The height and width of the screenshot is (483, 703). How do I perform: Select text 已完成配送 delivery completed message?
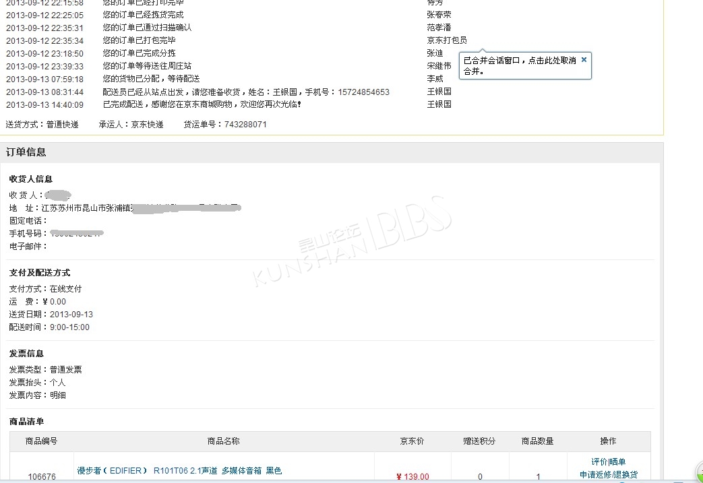point(202,104)
